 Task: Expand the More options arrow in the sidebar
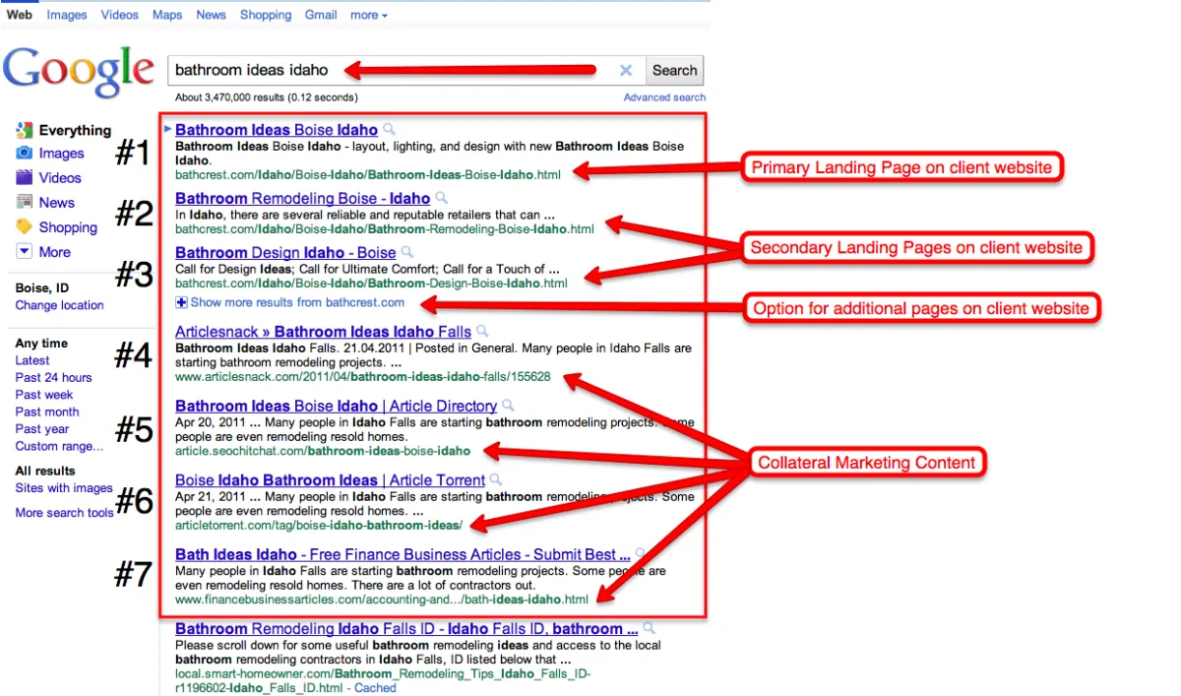(x=25, y=252)
